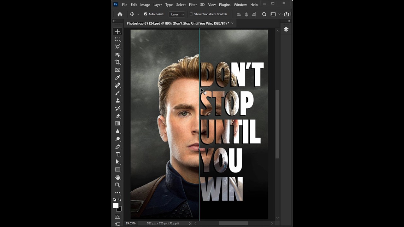This screenshot has width=404, height=227.
Task: Open the Share image button
Action: pyautogui.click(x=286, y=14)
